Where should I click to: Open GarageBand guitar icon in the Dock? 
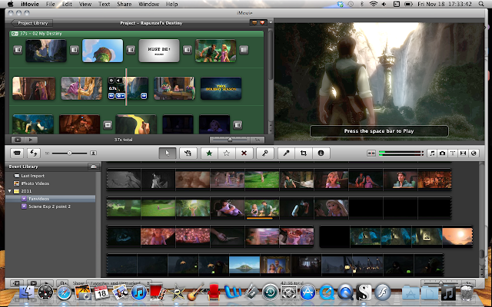pos(194,292)
